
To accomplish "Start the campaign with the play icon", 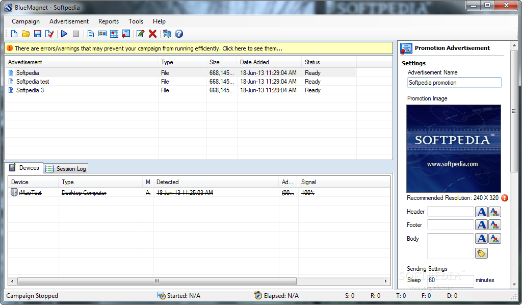I will (64, 34).
